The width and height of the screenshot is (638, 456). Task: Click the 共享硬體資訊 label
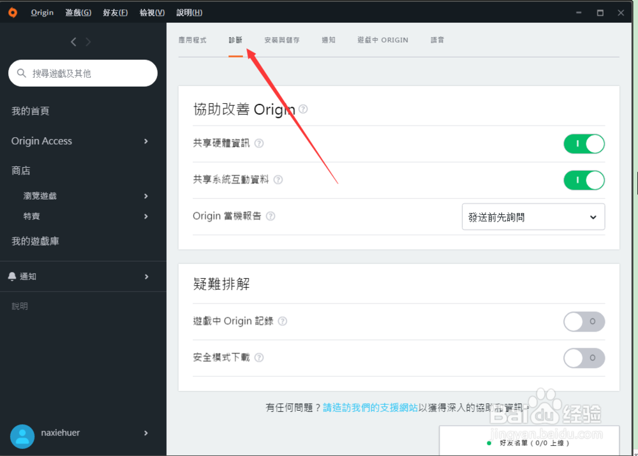point(221,143)
